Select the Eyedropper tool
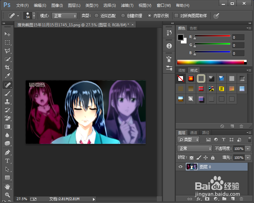 (7, 76)
